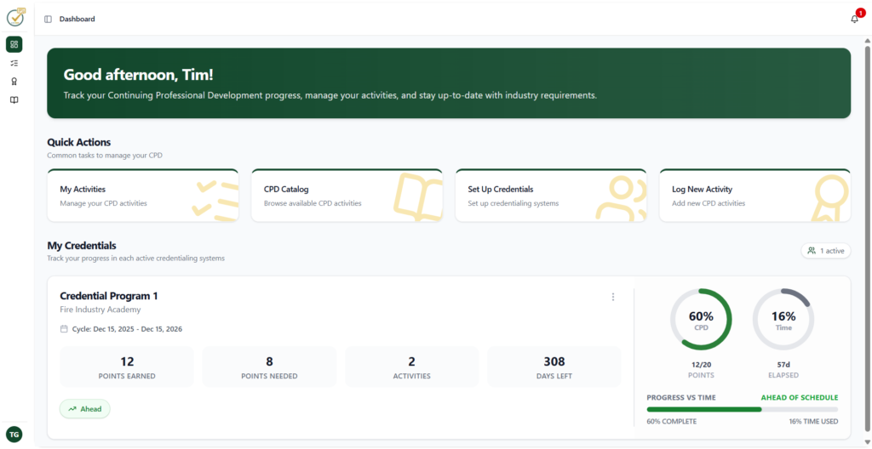
Task: Click the Credential Program 1 title
Action: [109, 296]
